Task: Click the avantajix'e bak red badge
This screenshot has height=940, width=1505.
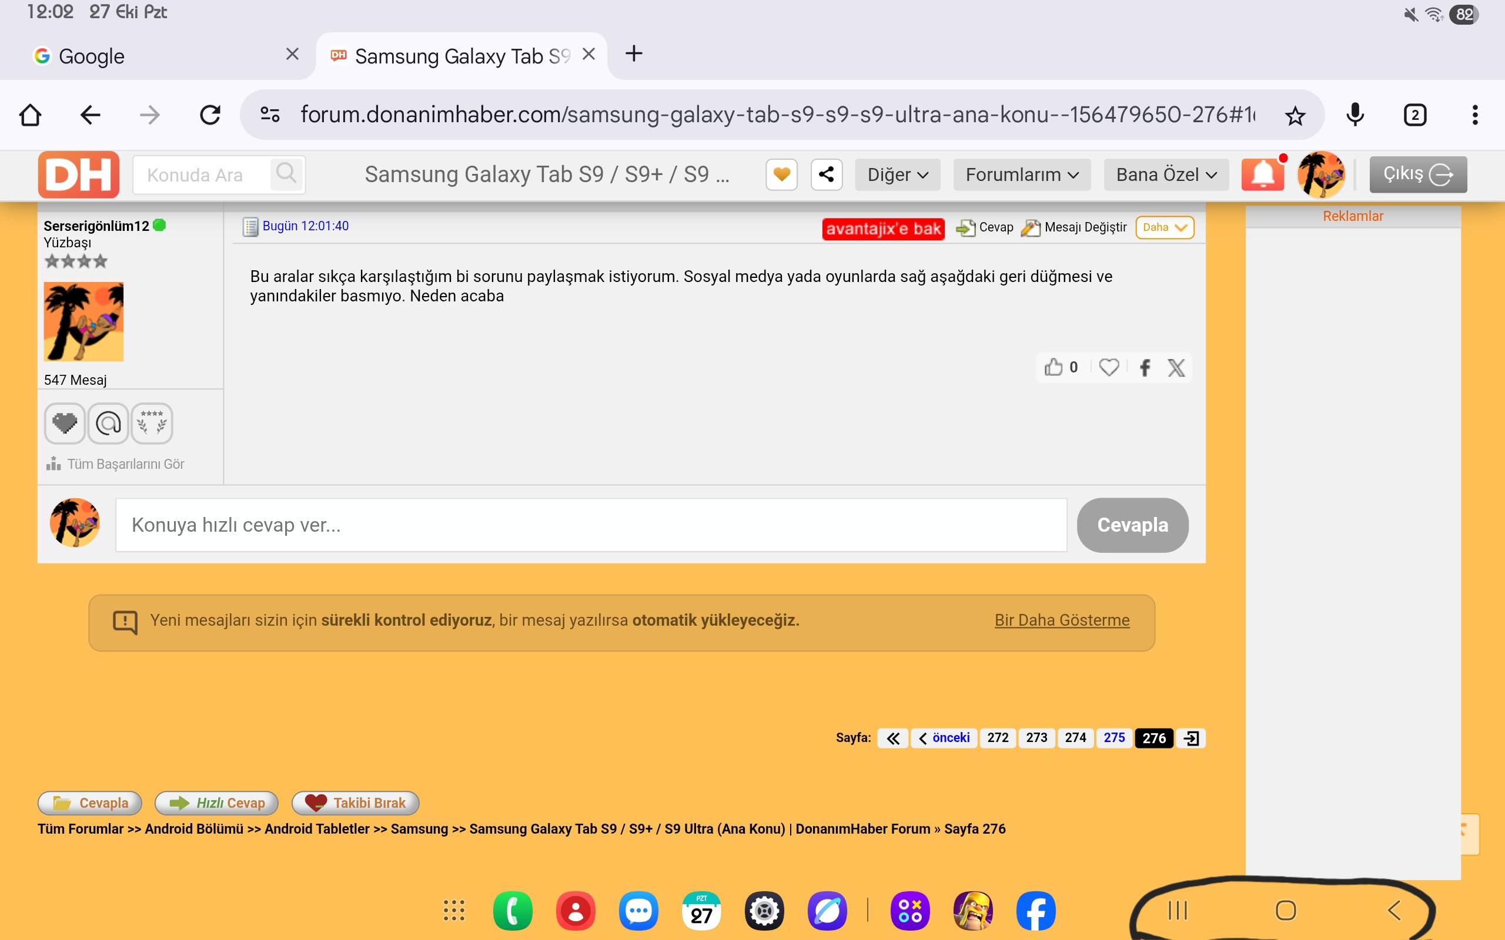Action: [882, 229]
